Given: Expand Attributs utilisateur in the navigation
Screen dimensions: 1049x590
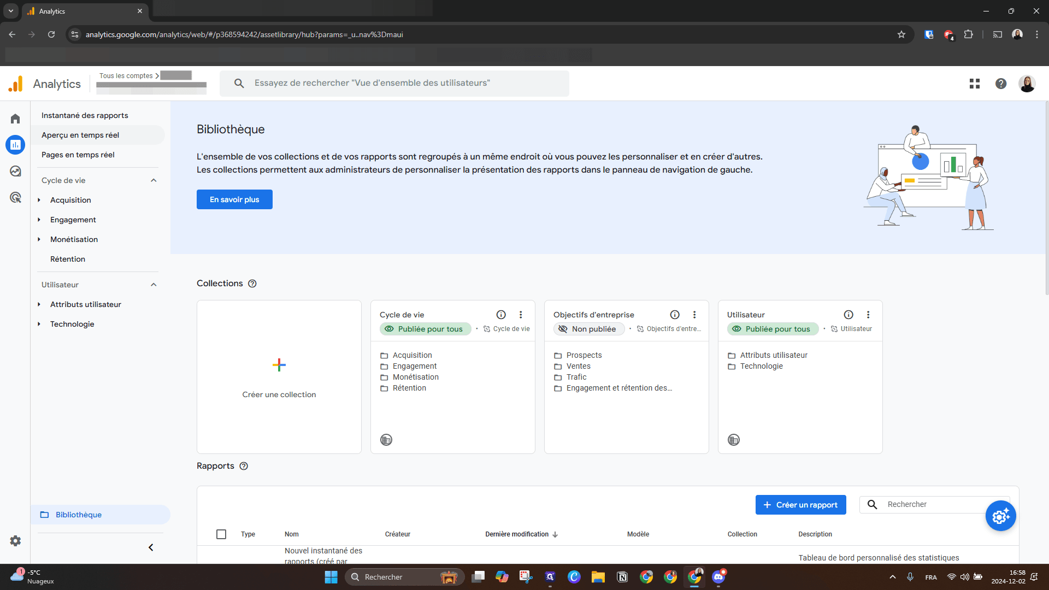Looking at the screenshot, I should (x=39, y=304).
